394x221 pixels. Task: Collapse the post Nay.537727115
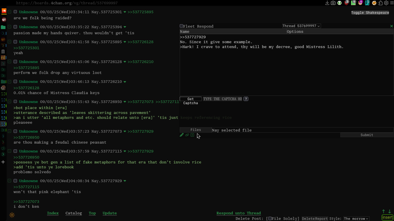pos(10,151)
